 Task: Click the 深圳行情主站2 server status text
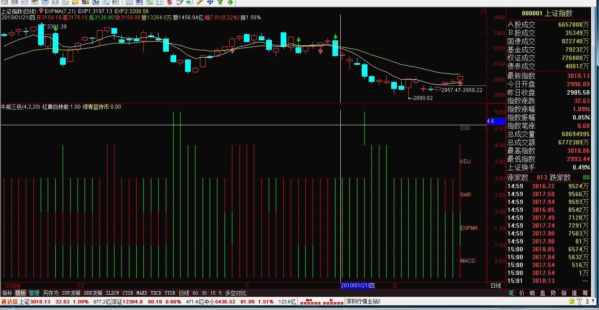pos(363,302)
